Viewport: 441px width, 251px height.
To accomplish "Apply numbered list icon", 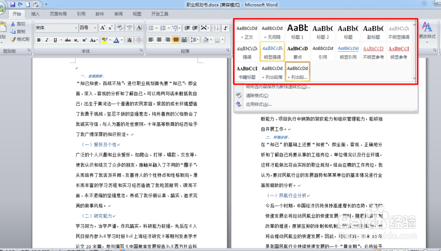I will coord(163,28).
